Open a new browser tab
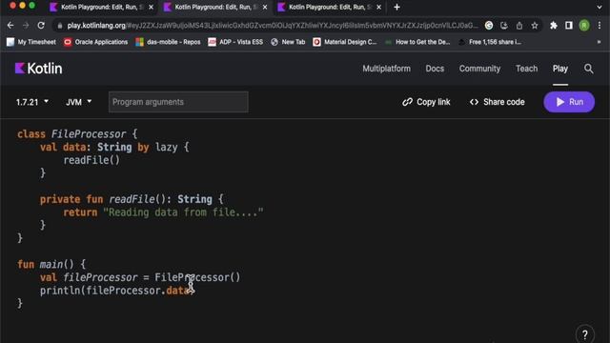This screenshot has height=343, width=610. coord(396,7)
